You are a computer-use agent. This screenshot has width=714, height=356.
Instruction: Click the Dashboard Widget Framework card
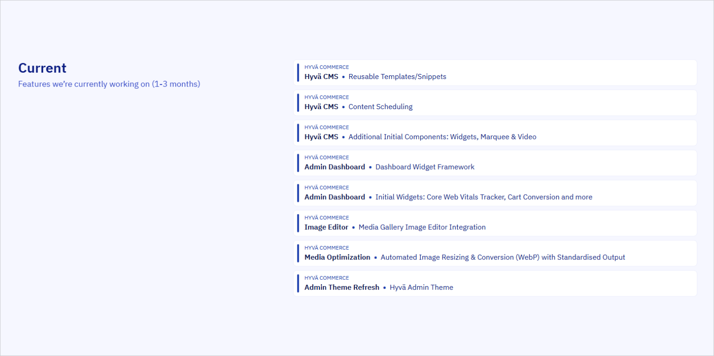495,163
